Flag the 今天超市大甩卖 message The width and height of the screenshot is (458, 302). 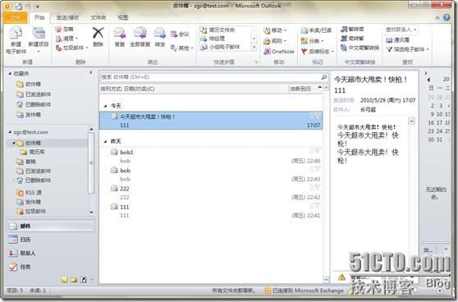pyautogui.click(x=318, y=116)
